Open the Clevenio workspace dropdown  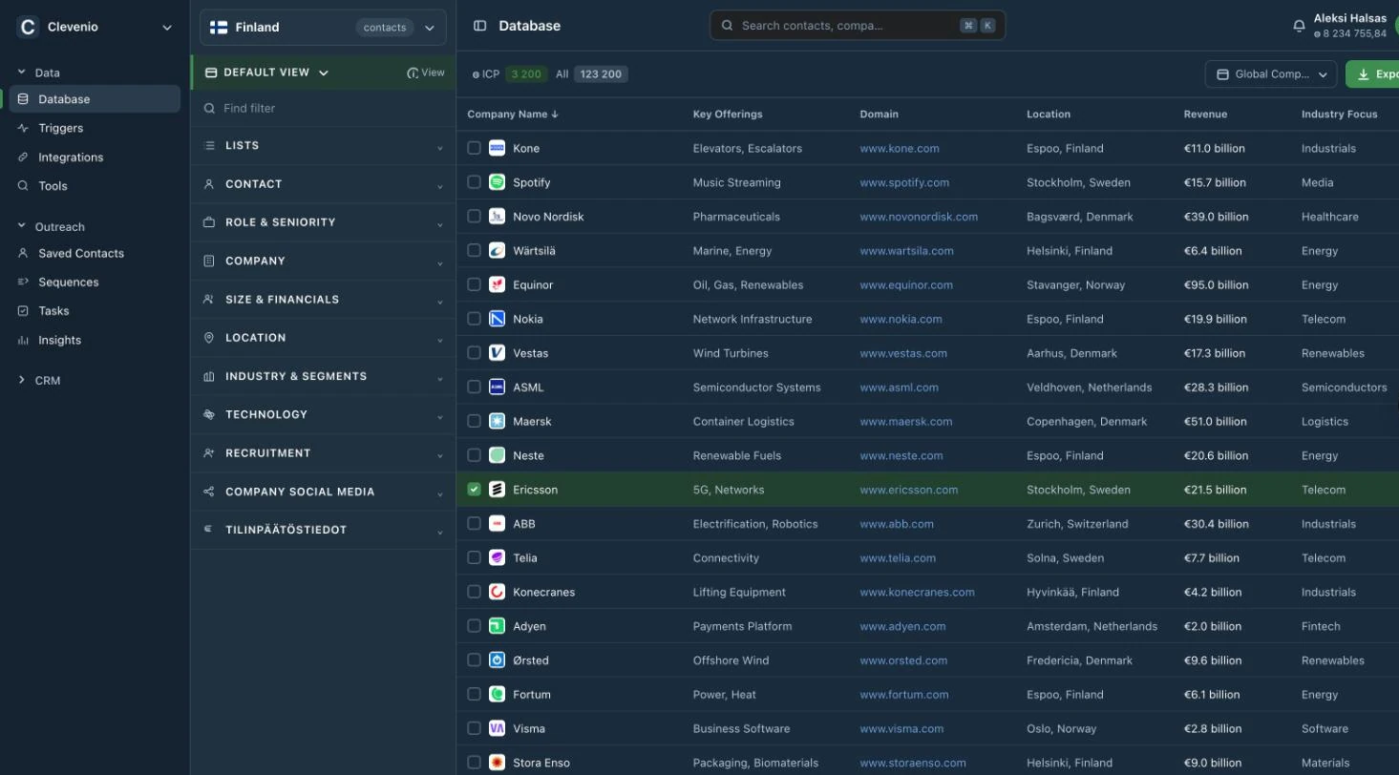point(167,28)
